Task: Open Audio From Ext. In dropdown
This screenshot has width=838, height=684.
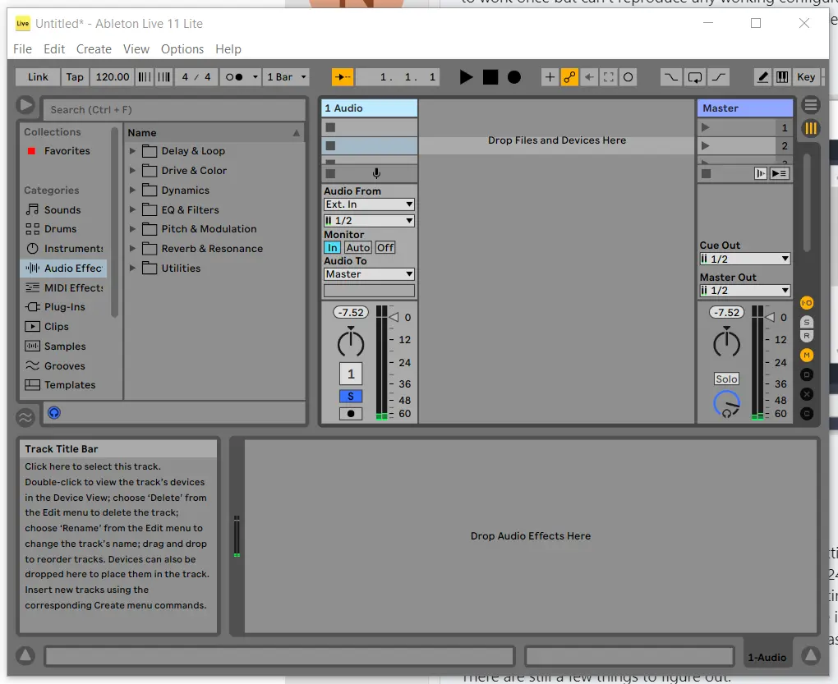Action: point(370,204)
